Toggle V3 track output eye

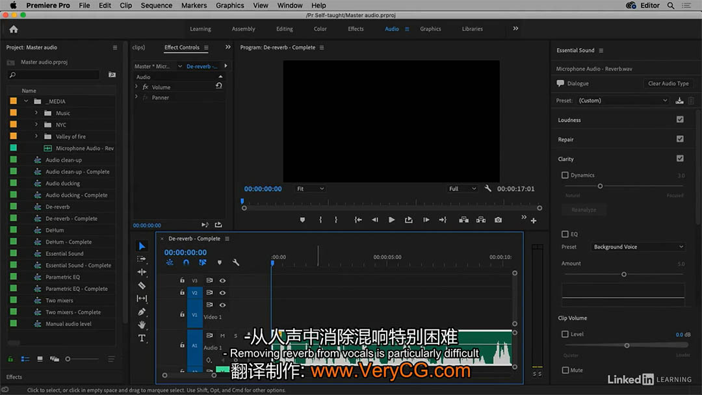[x=222, y=281]
